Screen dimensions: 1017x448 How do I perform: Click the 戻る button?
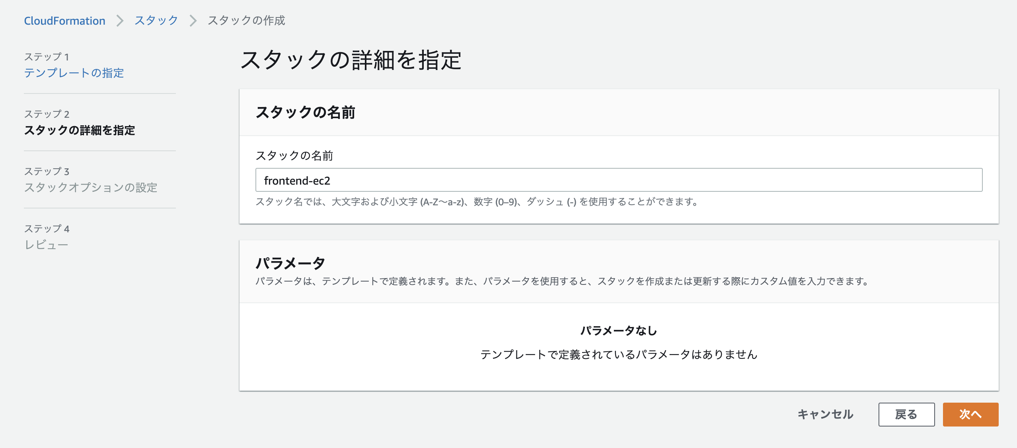point(906,414)
